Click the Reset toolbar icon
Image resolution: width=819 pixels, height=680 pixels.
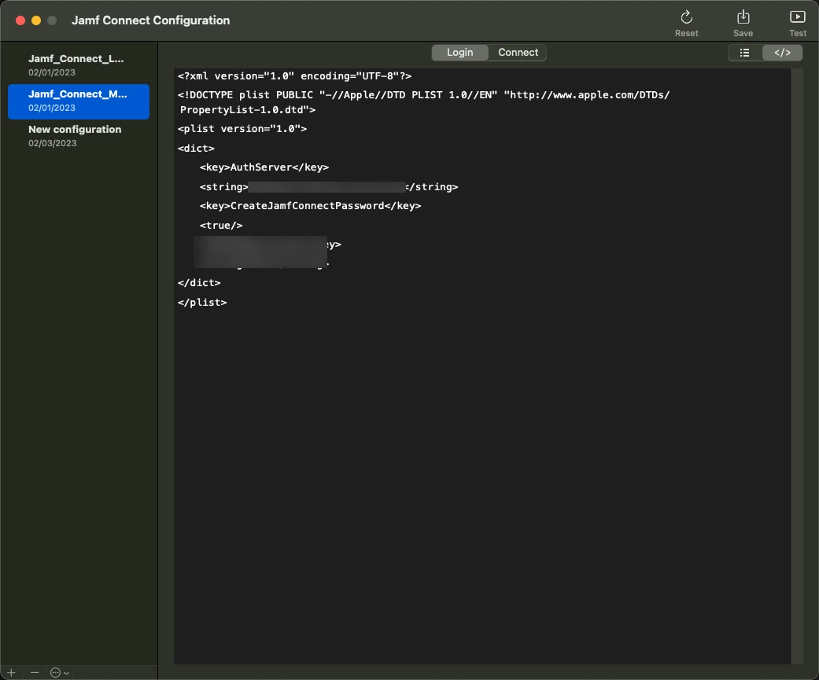tap(686, 24)
